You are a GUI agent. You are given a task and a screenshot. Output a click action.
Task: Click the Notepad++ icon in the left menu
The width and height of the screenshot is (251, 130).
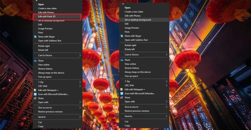[35, 90]
